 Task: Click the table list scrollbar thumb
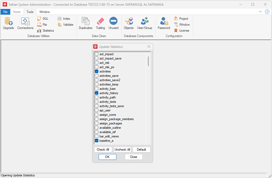click(x=148, y=61)
